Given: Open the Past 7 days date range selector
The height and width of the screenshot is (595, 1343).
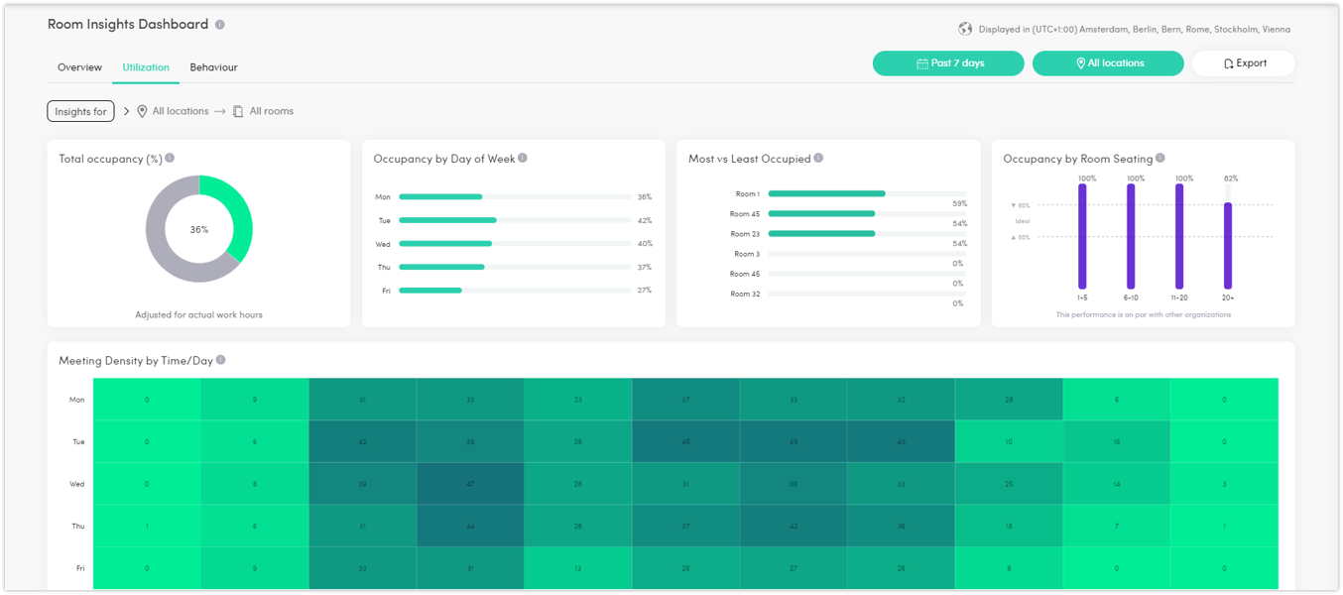Looking at the screenshot, I should point(947,62).
